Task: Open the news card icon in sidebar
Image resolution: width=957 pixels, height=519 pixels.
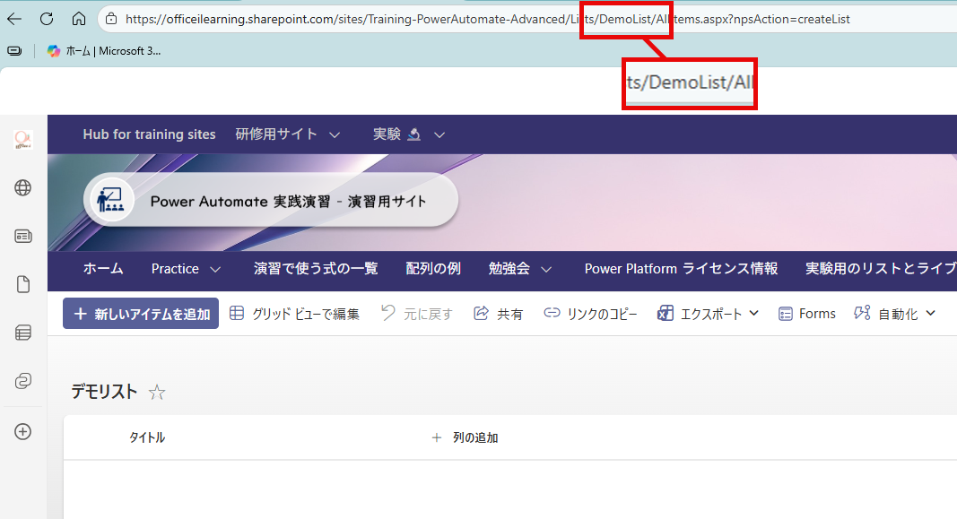Action: pyautogui.click(x=23, y=236)
